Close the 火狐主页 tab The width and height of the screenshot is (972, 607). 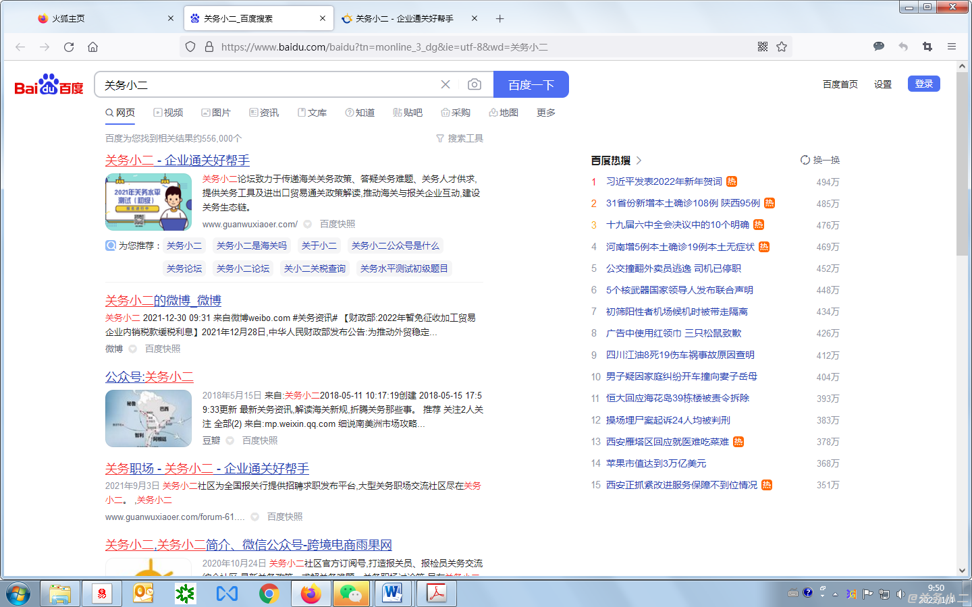pos(171,18)
